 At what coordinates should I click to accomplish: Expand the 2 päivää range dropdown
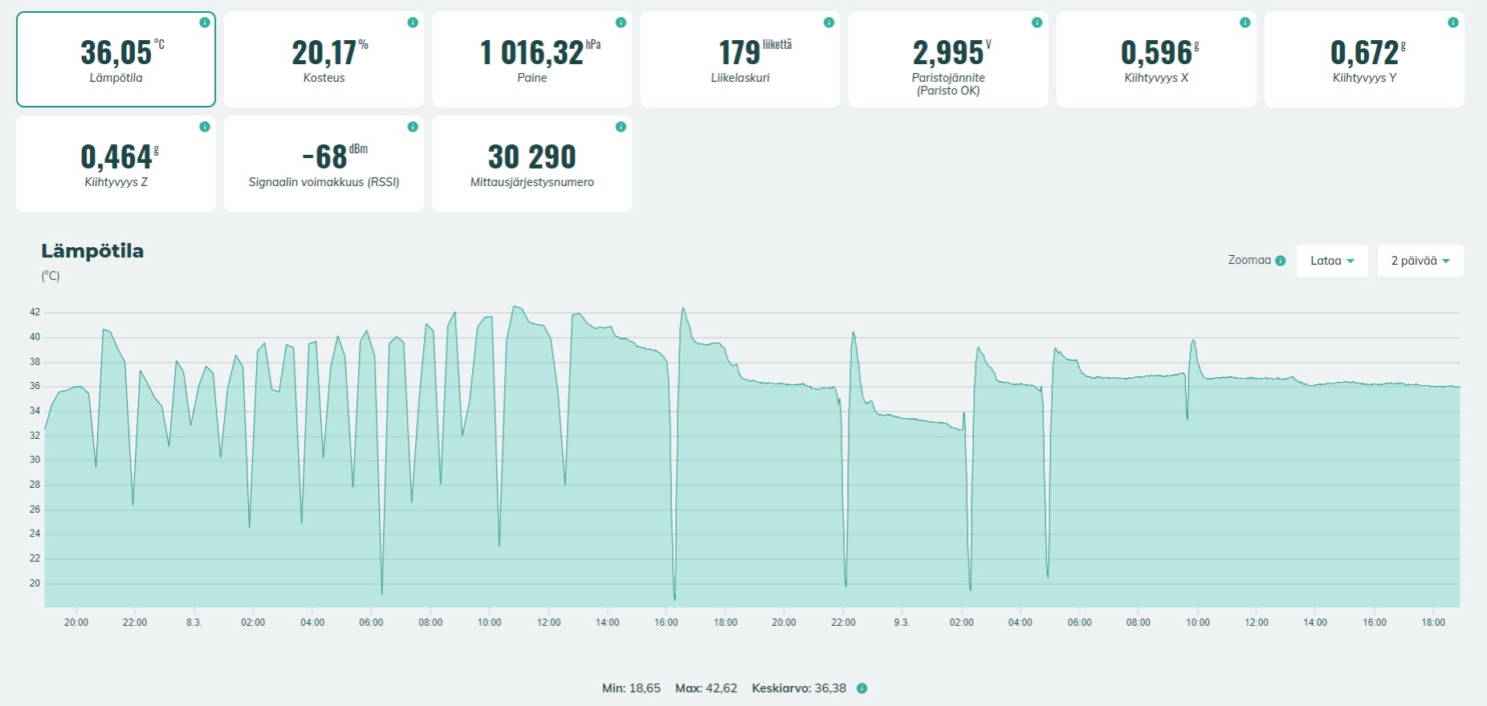(1420, 261)
